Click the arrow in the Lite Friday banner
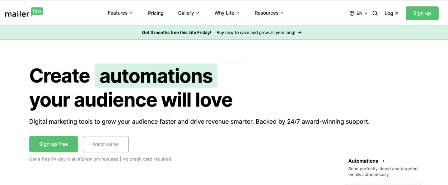The image size is (448, 185). tap(299, 32)
